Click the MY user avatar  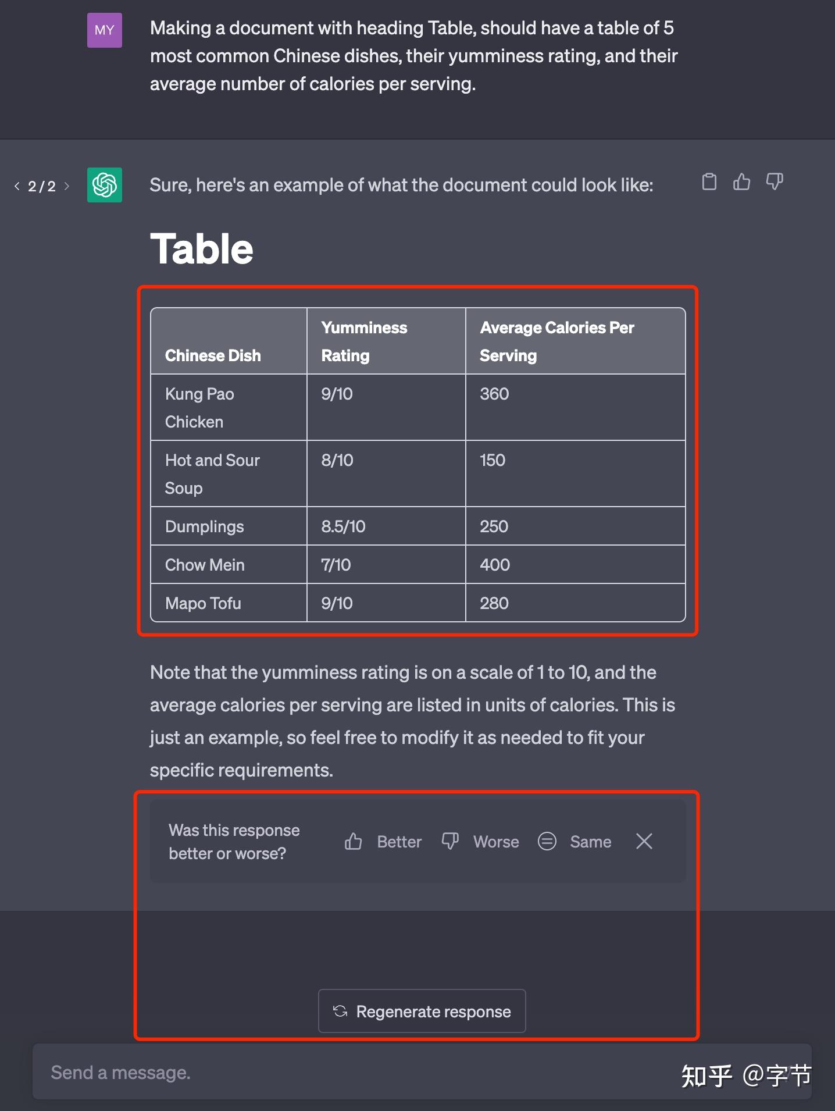point(105,30)
